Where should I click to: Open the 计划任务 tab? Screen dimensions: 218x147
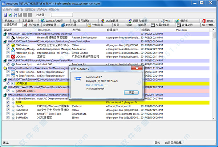(x=99, y=25)
